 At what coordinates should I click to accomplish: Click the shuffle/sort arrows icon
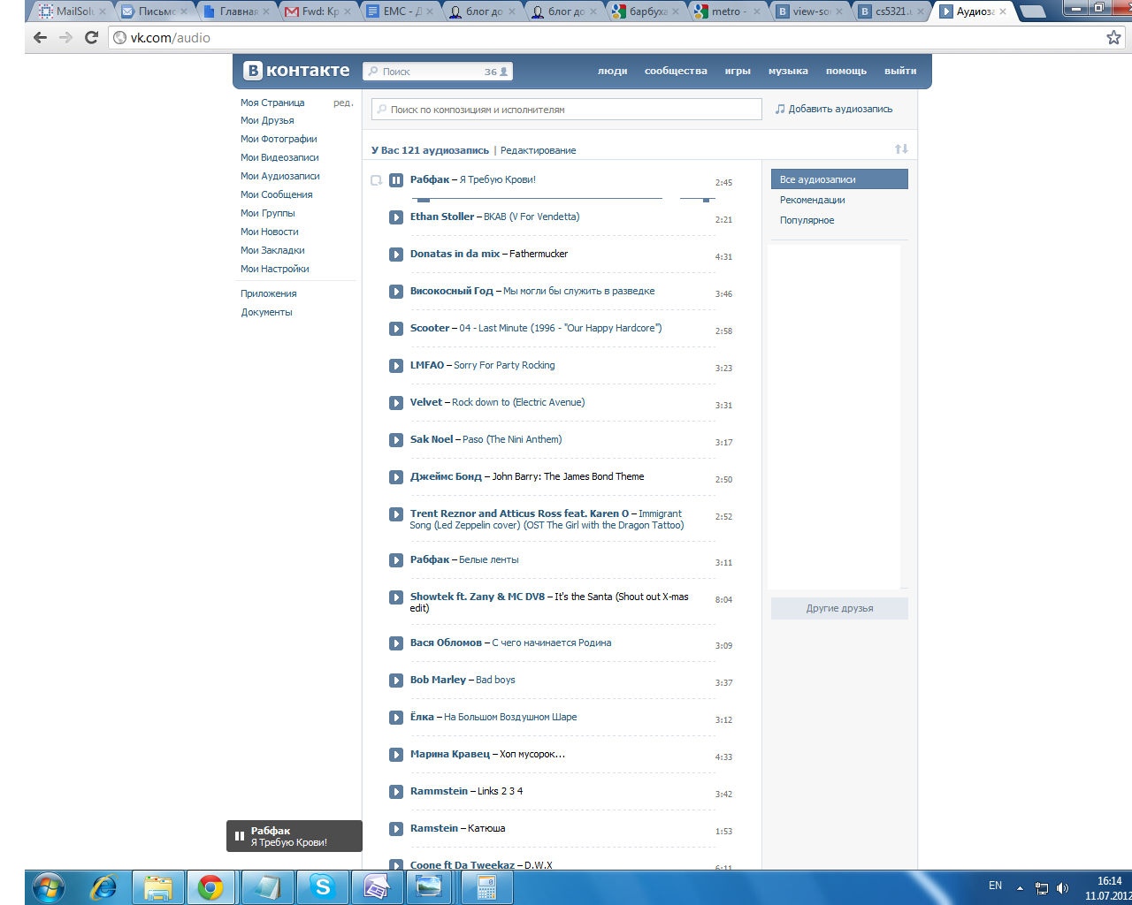(901, 149)
